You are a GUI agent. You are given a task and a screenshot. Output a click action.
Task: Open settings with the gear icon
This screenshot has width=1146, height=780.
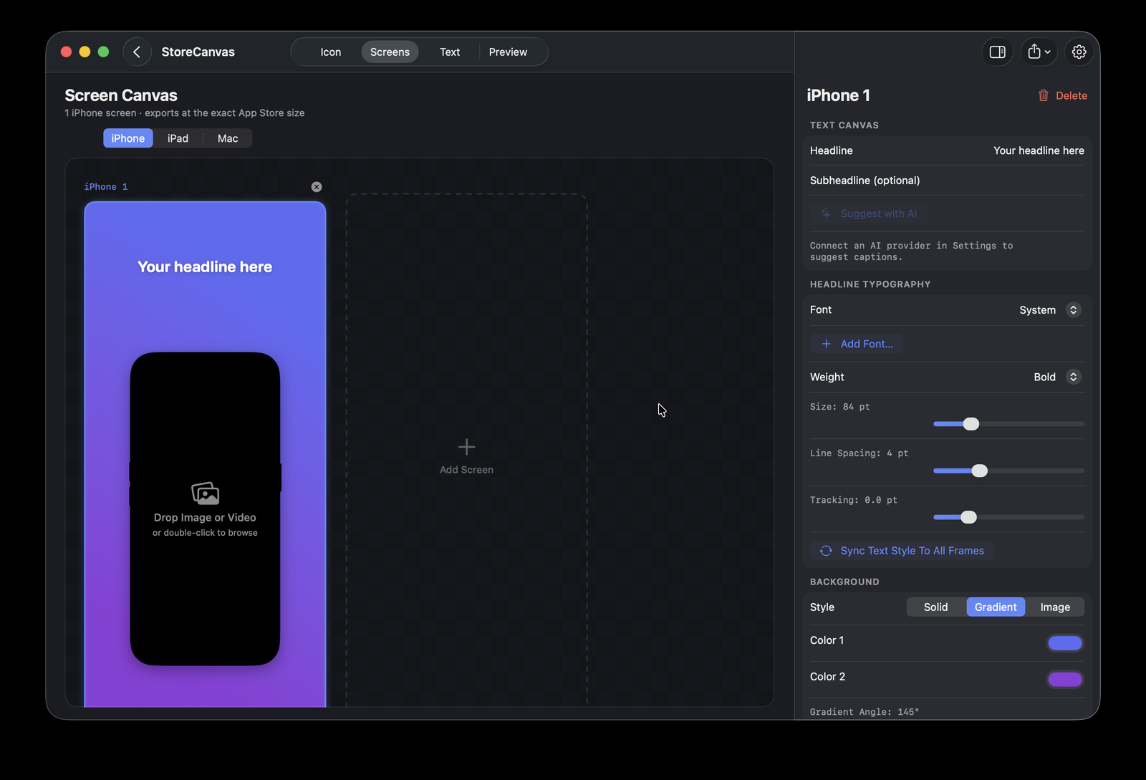[x=1079, y=52]
